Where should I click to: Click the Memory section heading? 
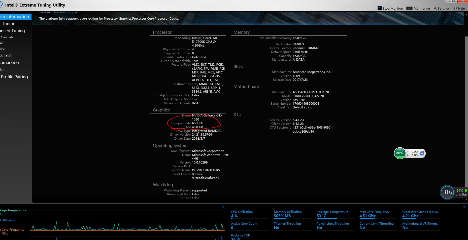click(x=242, y=32)
